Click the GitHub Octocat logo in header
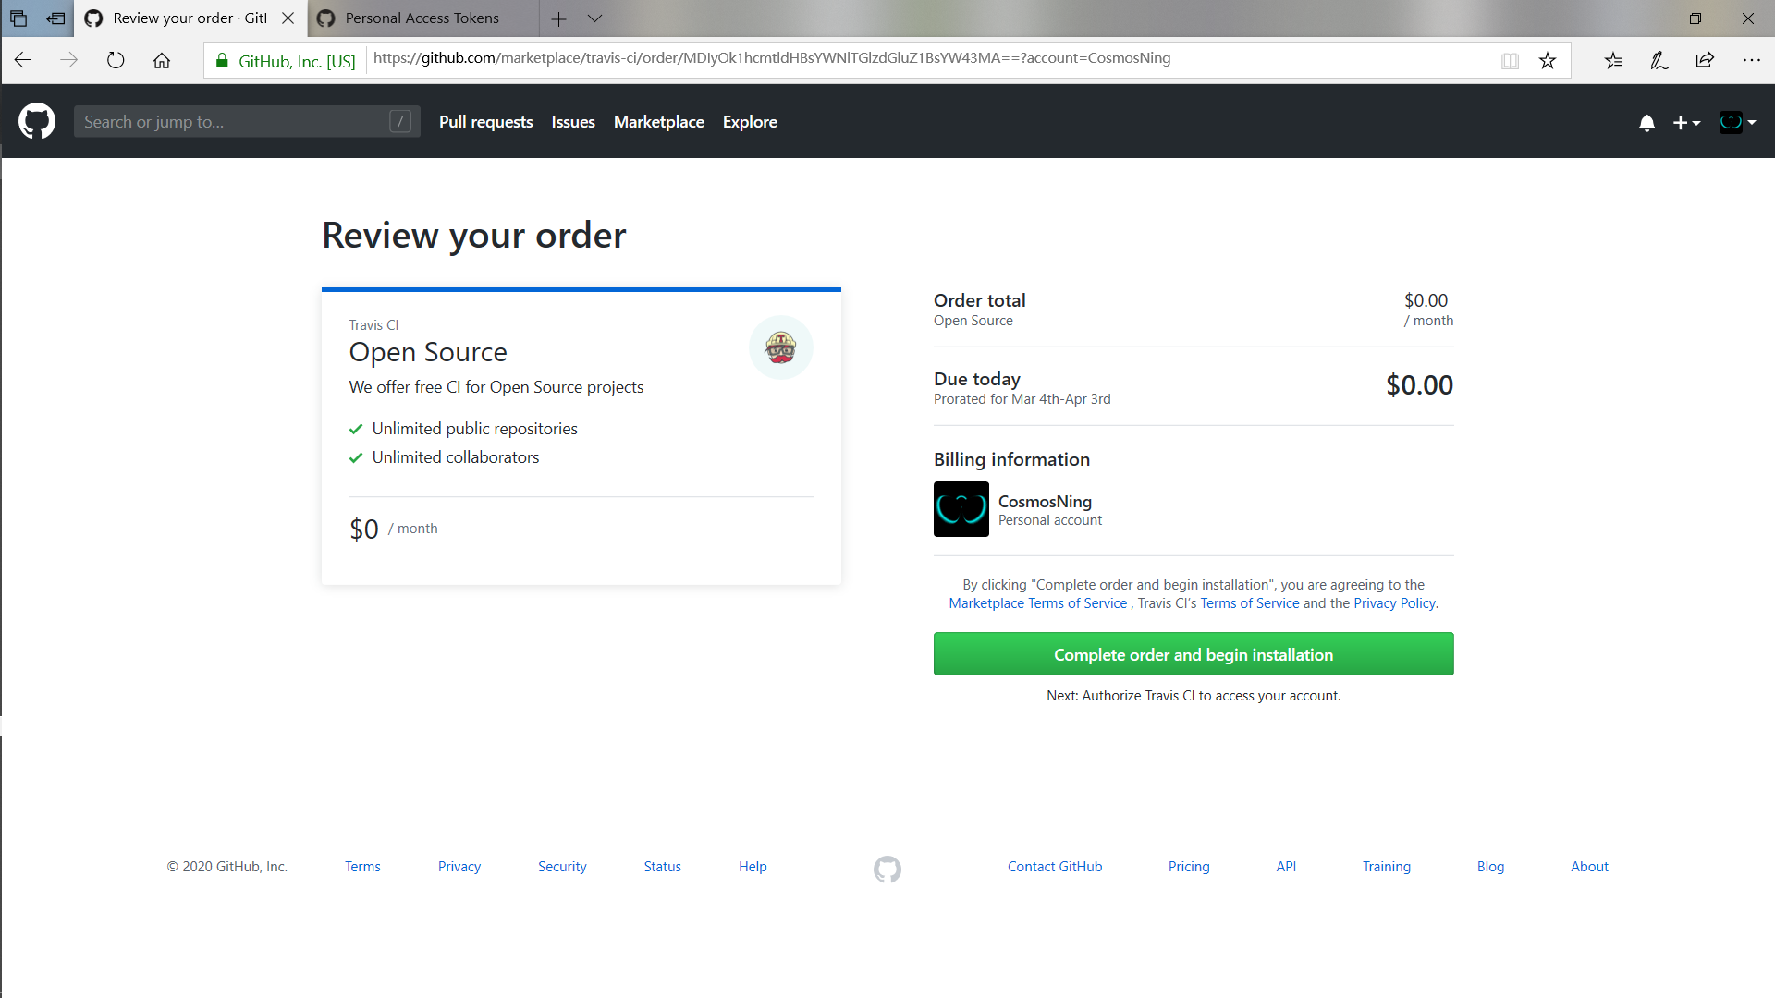The image size is (1775, 998). [37, 121]
